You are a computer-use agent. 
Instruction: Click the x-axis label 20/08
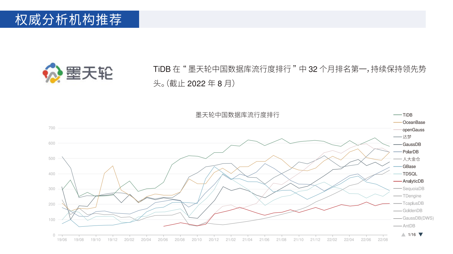click(x=180, y=240)
